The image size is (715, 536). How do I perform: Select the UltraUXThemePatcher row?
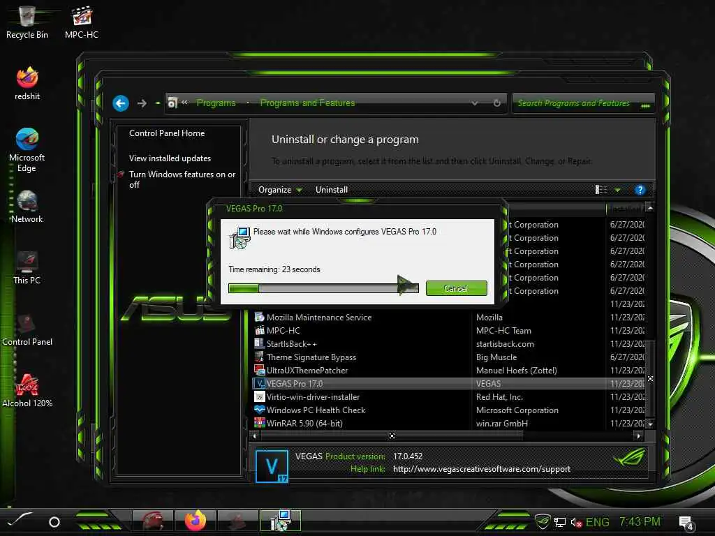449,370
